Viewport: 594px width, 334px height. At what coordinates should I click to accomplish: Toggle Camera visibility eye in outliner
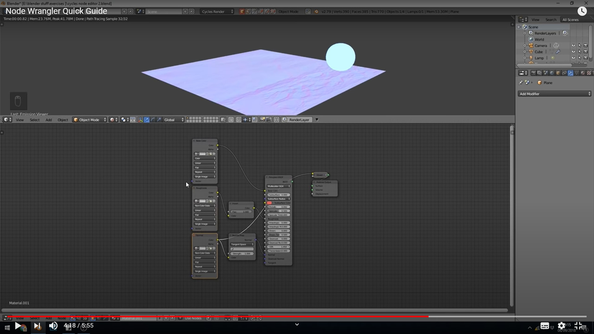(x=573, y=45)
